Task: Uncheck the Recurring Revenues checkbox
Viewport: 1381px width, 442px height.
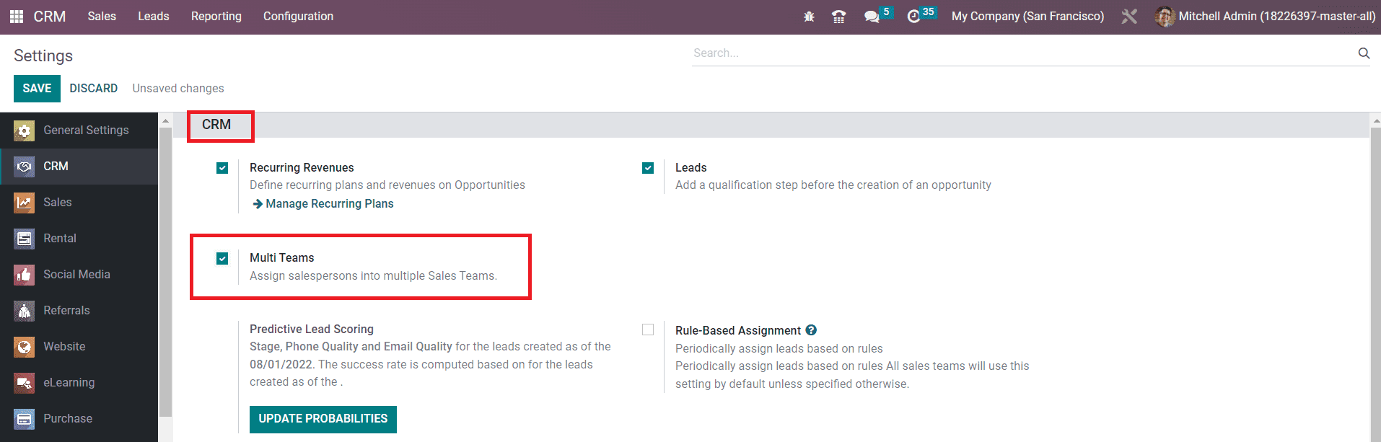Action: pos(222,168)
